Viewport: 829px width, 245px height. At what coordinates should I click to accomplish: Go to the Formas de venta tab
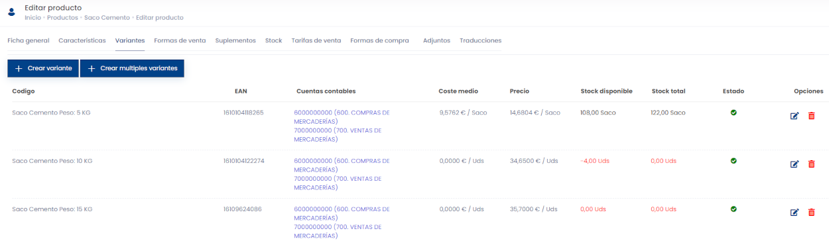point(180,40)
